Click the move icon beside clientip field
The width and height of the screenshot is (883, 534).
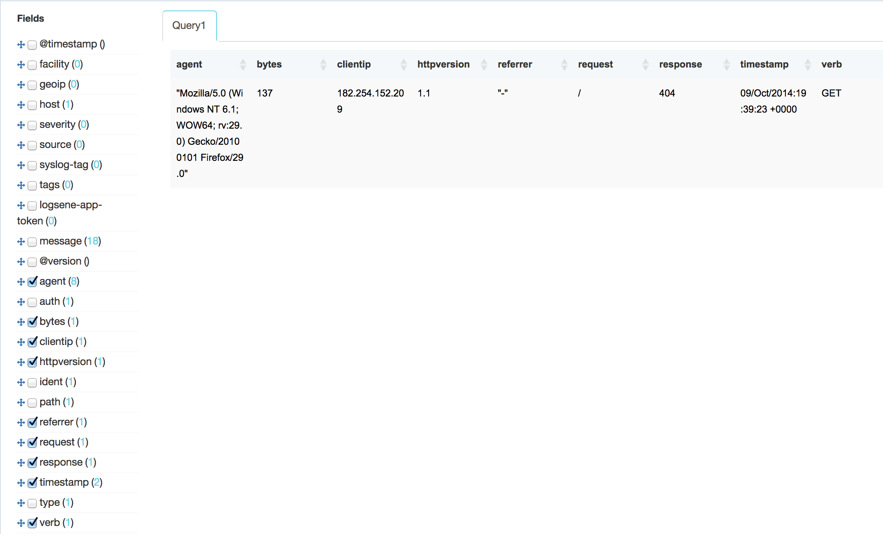(x=21, y=342)
